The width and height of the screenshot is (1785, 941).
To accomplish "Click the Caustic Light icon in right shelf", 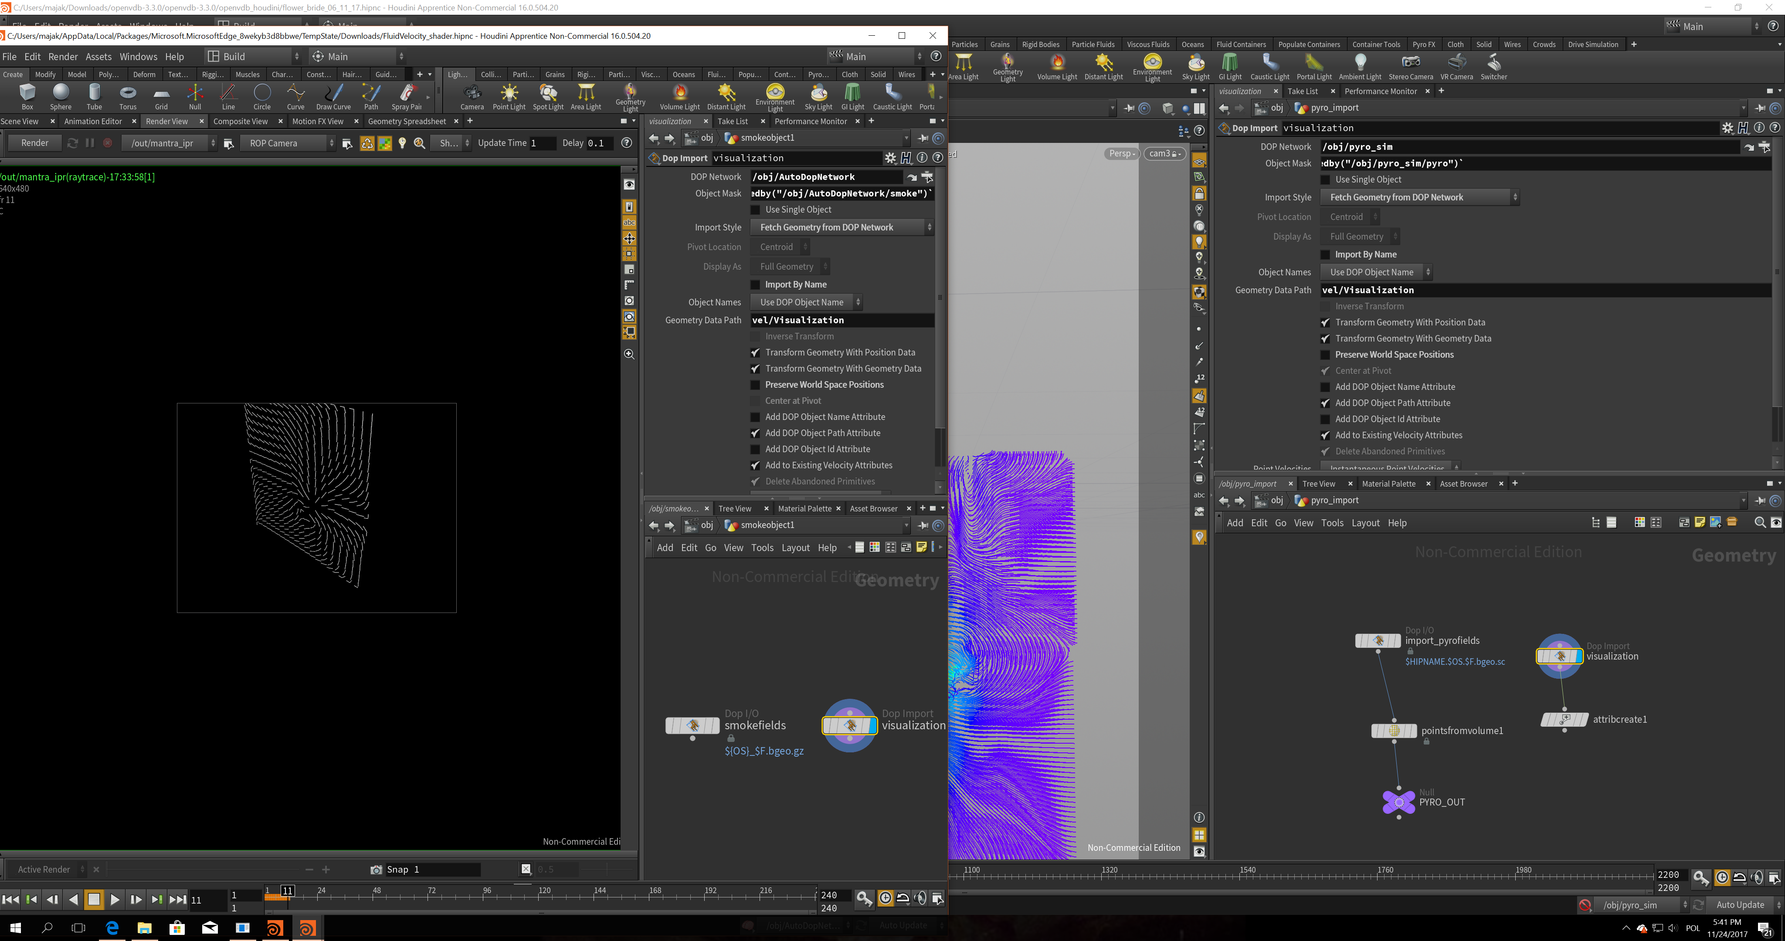I will (1269, 67).
